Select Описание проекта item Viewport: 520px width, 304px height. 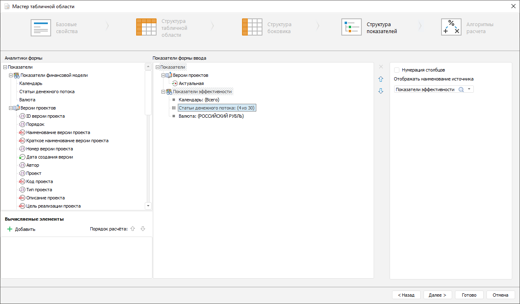pos(45,198)
